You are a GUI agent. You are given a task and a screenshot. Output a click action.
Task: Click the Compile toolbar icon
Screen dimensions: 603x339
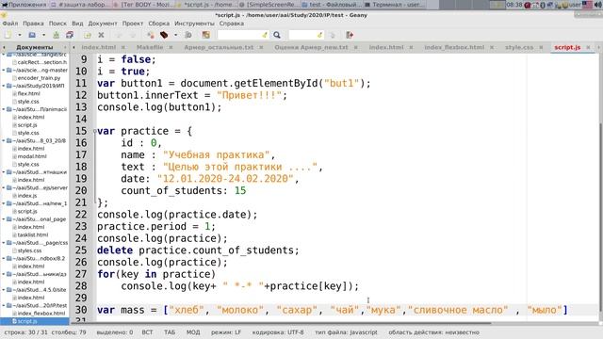click(x=151, y=35)
